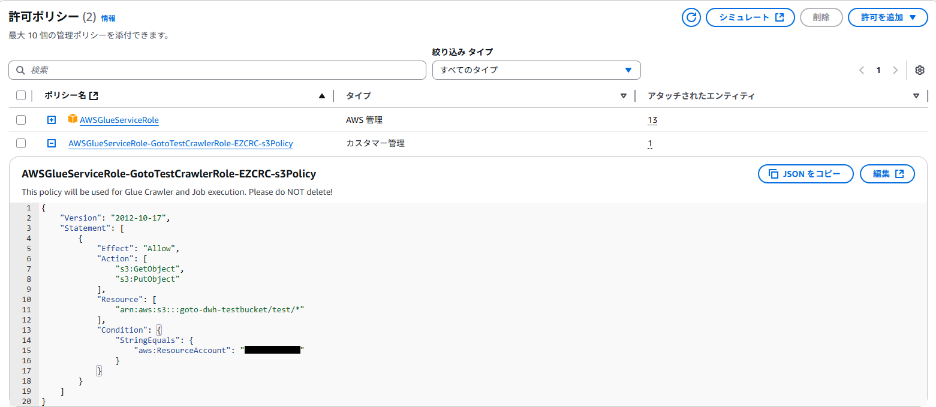Image resolution: width=936 pixels, height=407 pixels.
Task: Open the 許可を追加 dropdown menu
Action: click(887, 17)
